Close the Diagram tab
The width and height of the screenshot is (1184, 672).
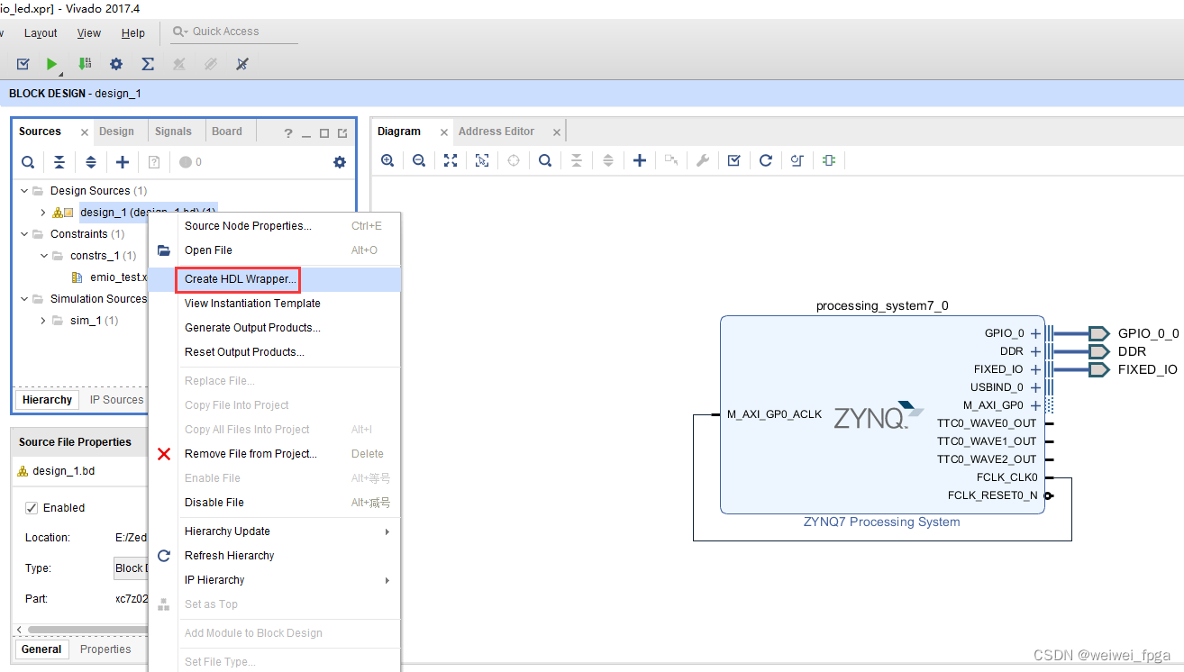coord(443,132)
